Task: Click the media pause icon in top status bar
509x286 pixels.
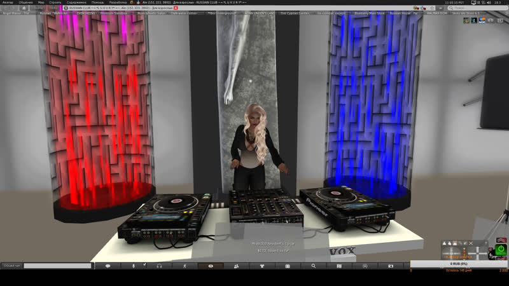Action: (478, 3)
